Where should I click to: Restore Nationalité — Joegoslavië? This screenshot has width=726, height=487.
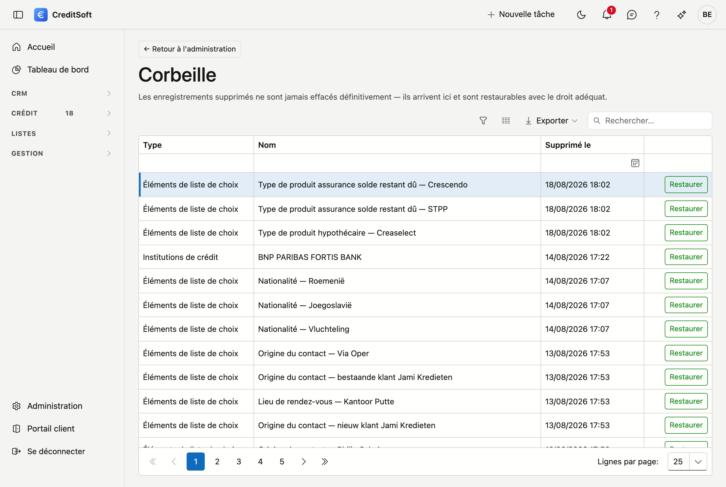tap(686, 305)
